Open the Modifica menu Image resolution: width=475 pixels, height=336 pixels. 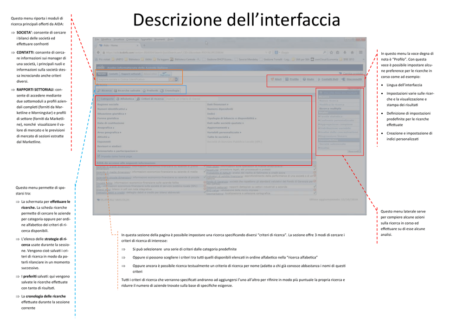click(106, 39)
